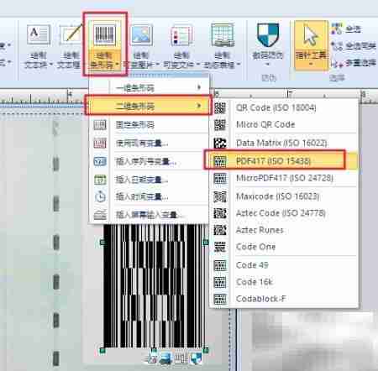
Task: Expand the 指针工具 dropdown arrow
Action: tap(311, 64)
